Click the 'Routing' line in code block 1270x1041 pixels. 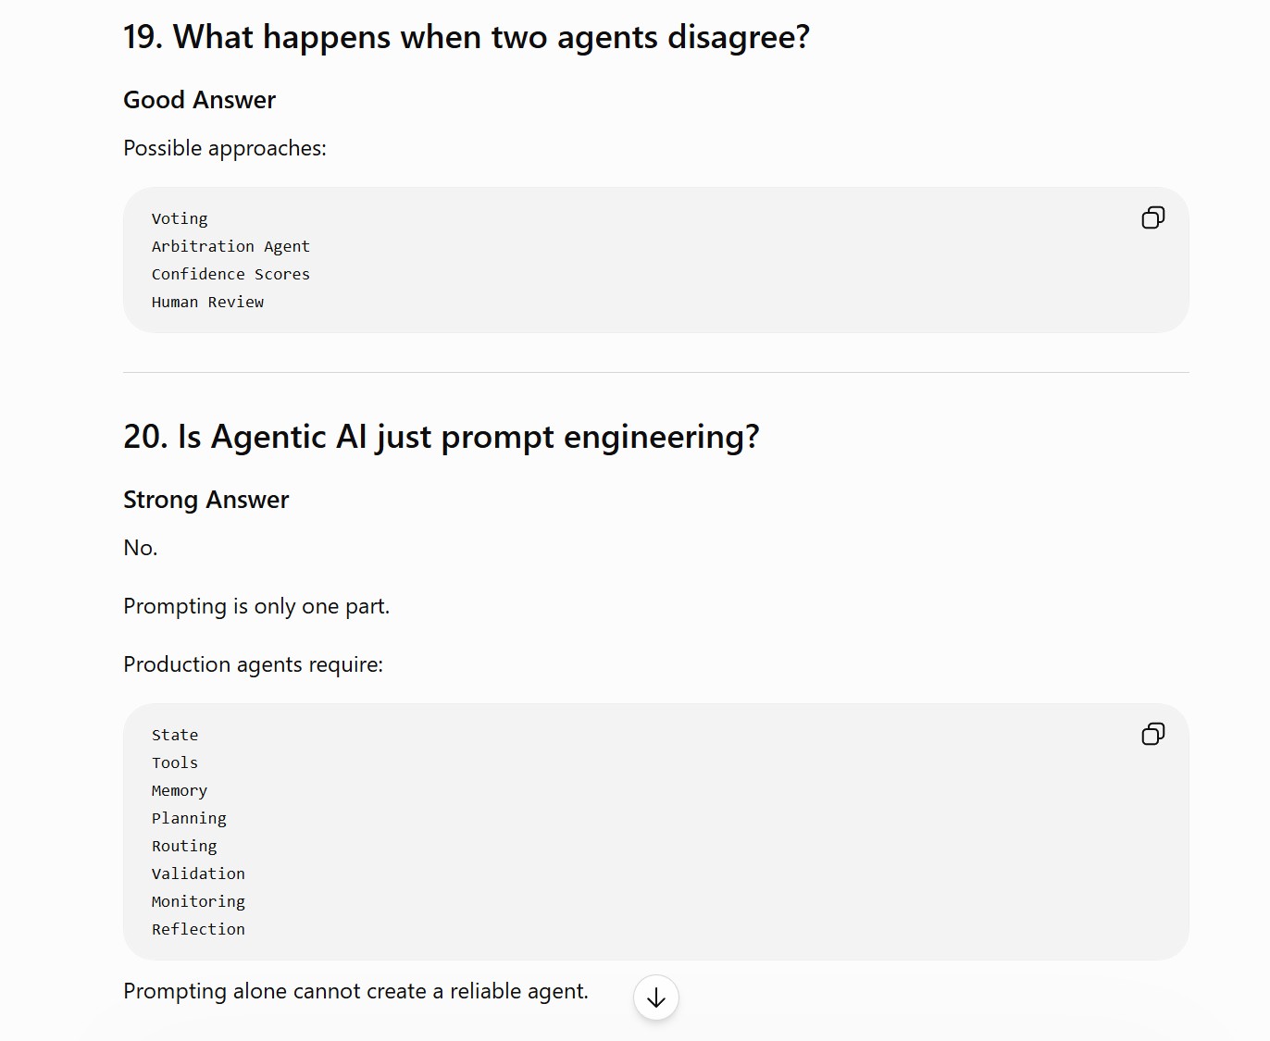[x=184, y=846]
